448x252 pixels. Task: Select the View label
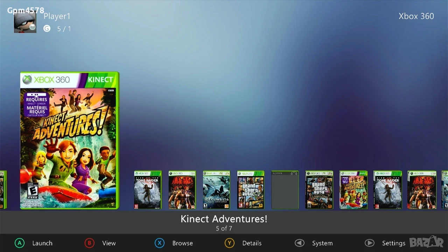[x=109, y=243]
